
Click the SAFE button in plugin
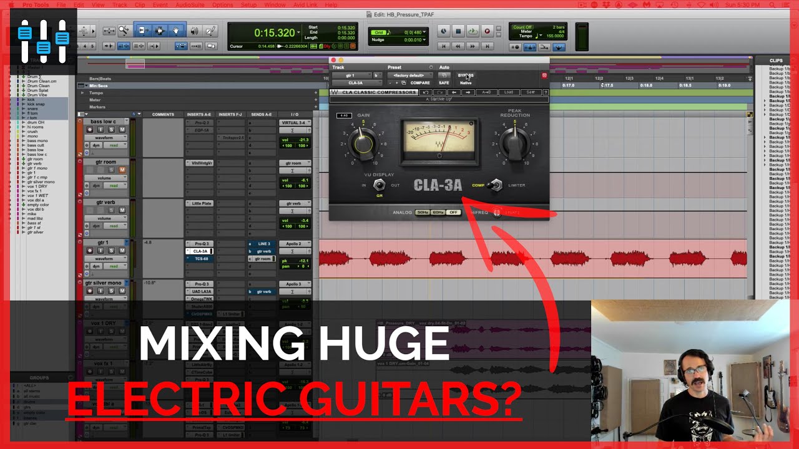coord(444,82)
